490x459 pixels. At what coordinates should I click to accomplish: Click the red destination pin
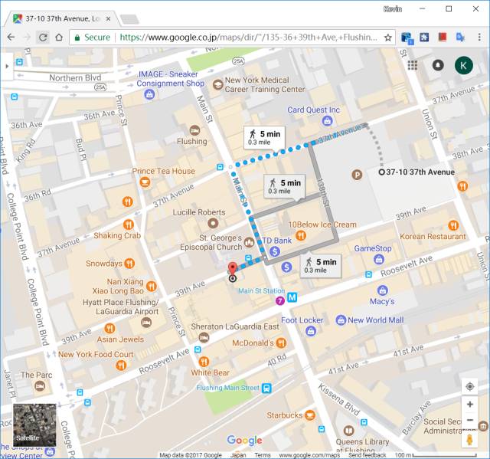click(x=232, y=269)
